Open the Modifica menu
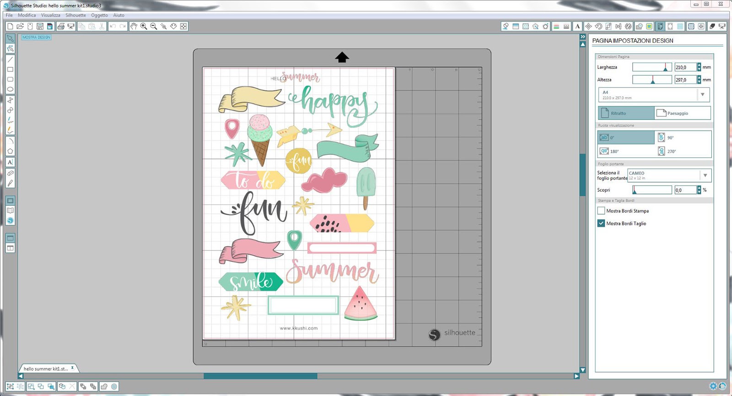 [27, 15]
